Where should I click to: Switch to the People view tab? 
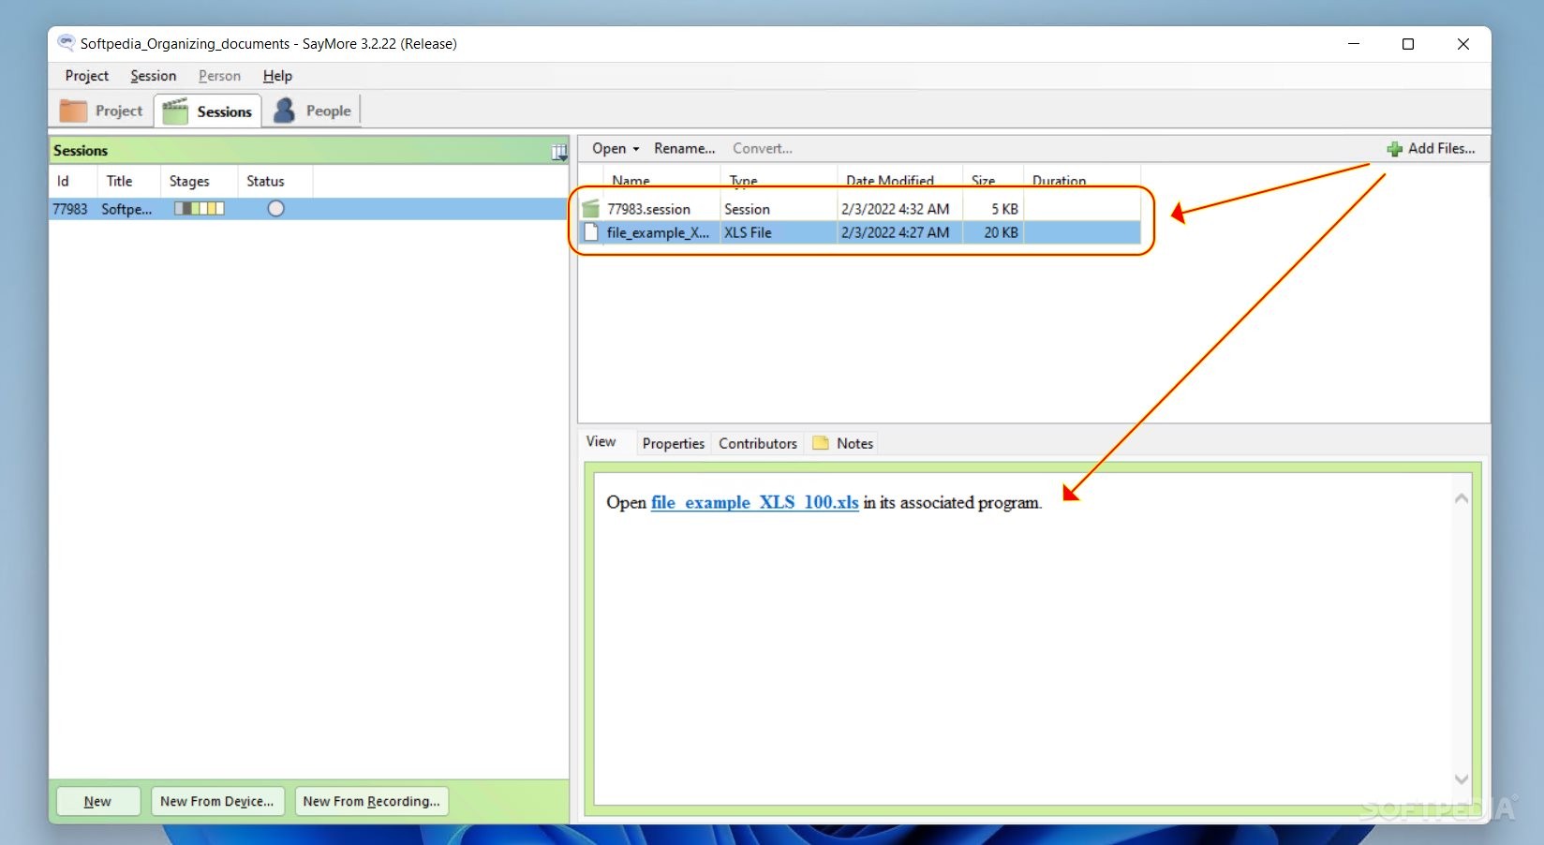tap(313, 111)
